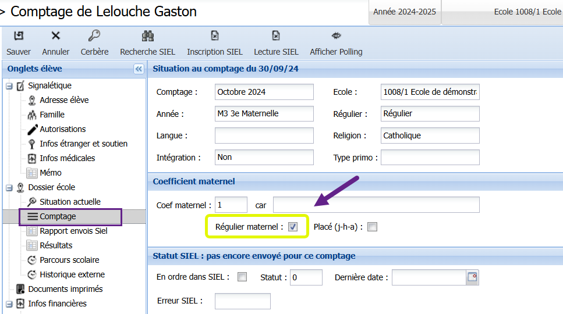This screenshot has height=314, width=563.
Task: Click the Afficher Polling eye icon
Action: pyautogui.click(x=336, y=36)
